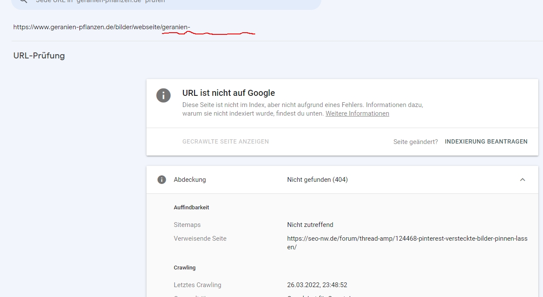Click the info icon next to Abdeckung
The height and width of the screenshot is (297, 543).
click(162, 180)
